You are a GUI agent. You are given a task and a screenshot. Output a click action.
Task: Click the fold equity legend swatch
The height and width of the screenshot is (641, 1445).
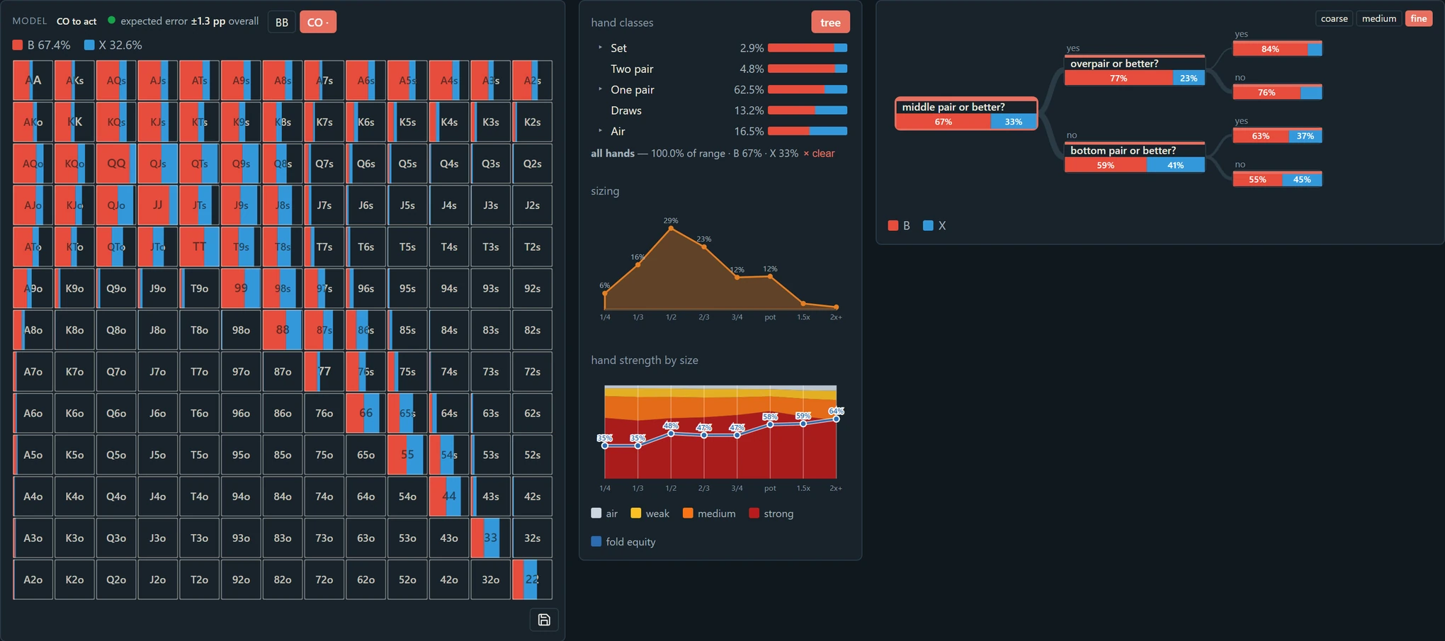(x=596, y=541)
